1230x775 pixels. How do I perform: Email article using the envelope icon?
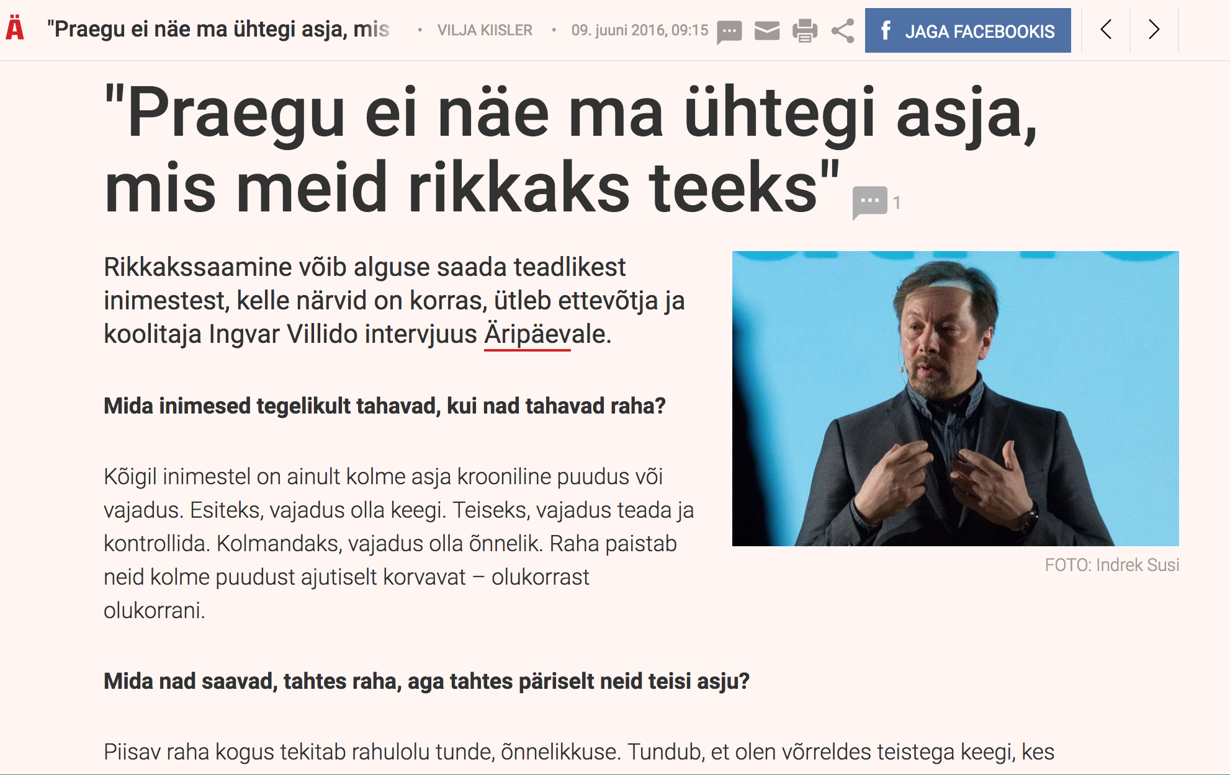(767, 30)
